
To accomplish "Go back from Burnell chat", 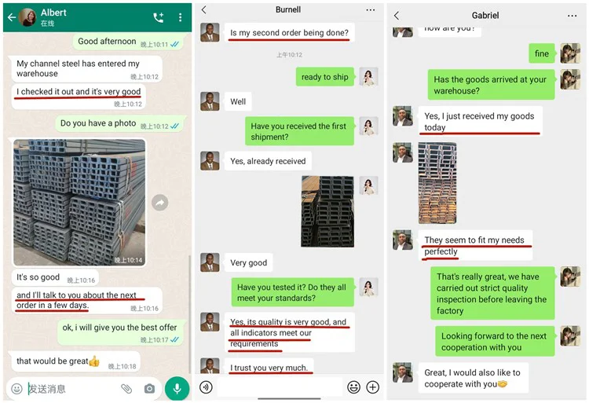I will click(204, 9).
